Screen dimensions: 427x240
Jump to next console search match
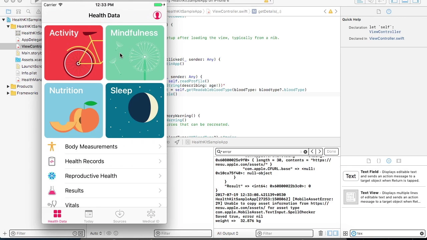click(320, 152)
